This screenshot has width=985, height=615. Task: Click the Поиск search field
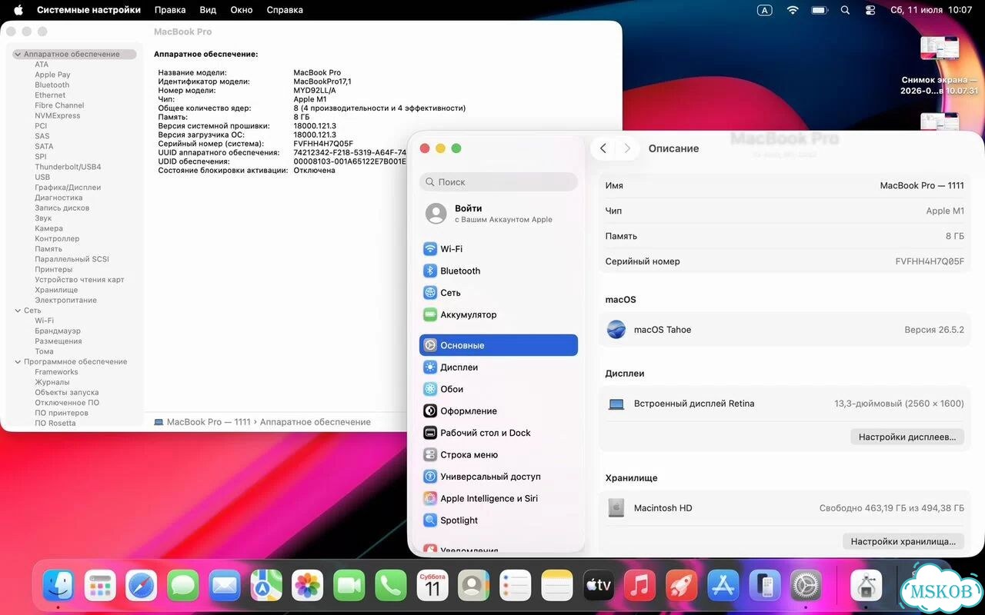pyautogui.click(x=498, y=182)
